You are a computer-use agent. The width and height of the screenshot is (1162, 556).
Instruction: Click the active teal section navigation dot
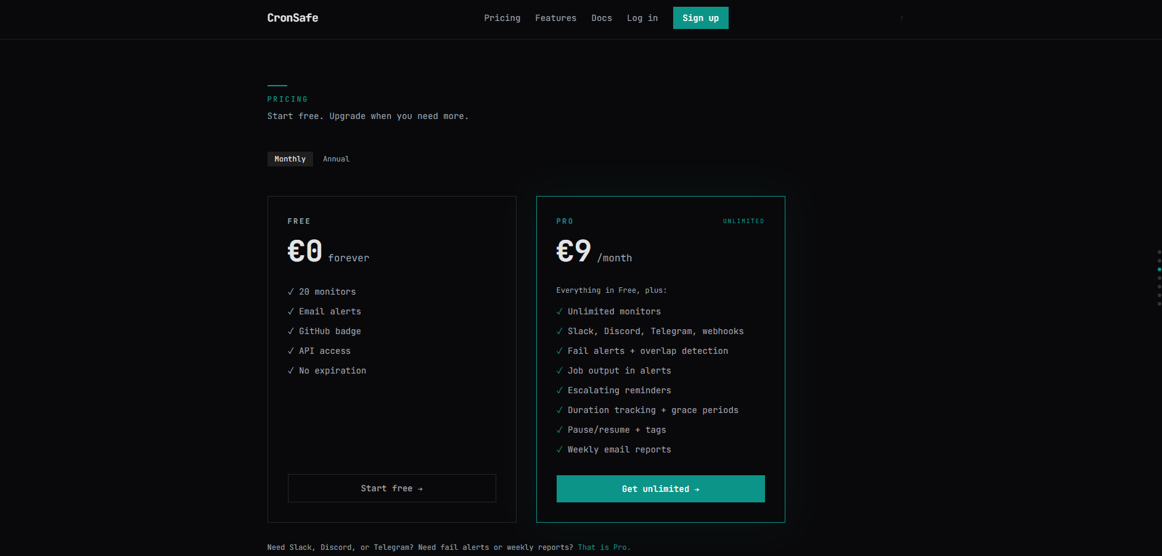point(1160,269)
